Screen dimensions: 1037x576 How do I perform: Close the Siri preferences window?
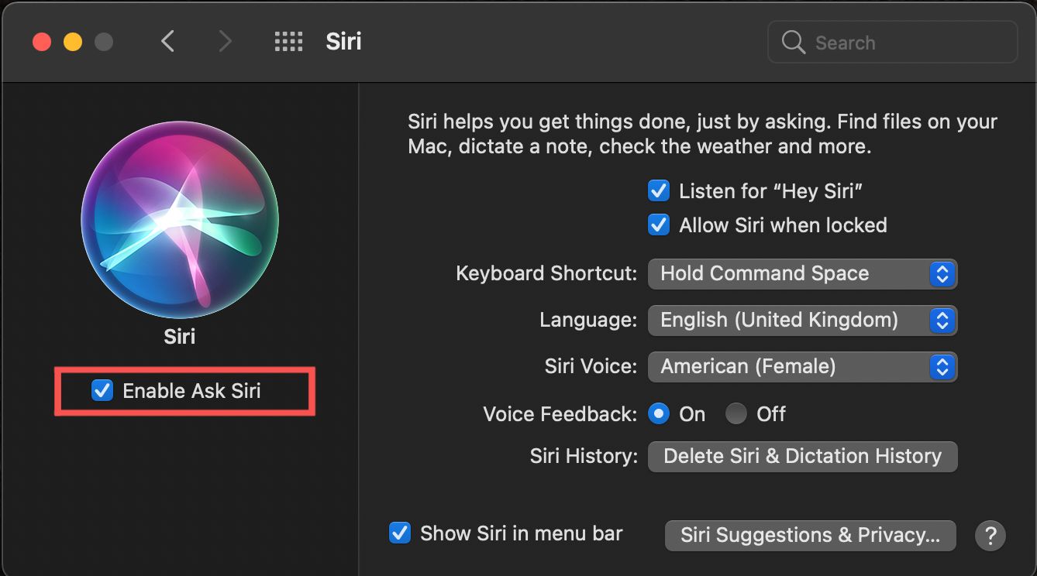click(42, 41)
